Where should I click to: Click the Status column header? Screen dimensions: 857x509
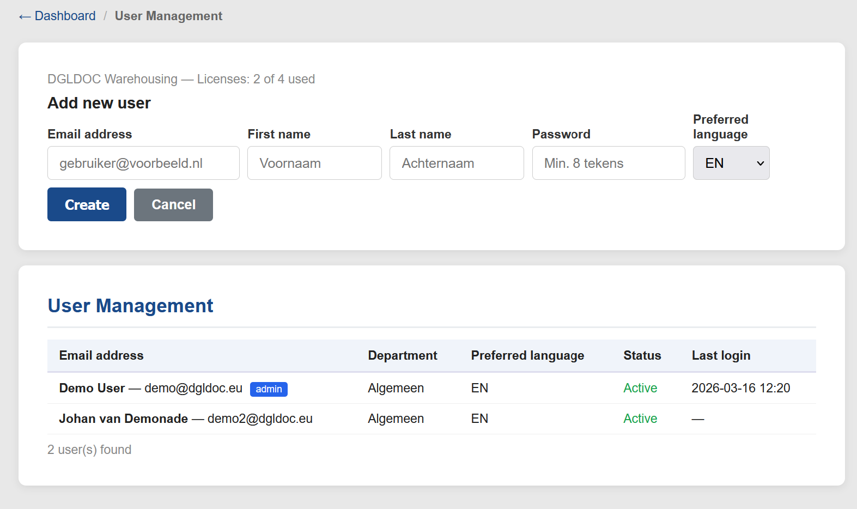(x=642, y=355)
